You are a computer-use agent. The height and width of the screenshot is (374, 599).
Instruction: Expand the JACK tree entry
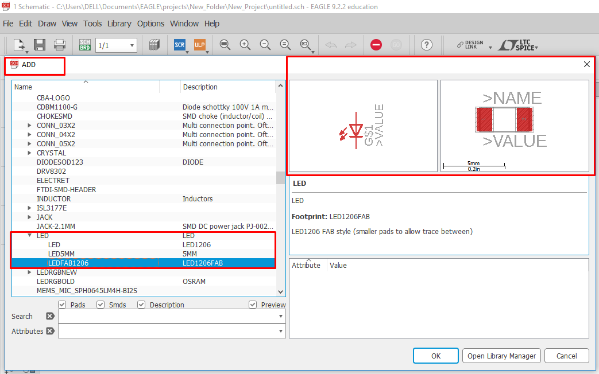coord(29,217)
